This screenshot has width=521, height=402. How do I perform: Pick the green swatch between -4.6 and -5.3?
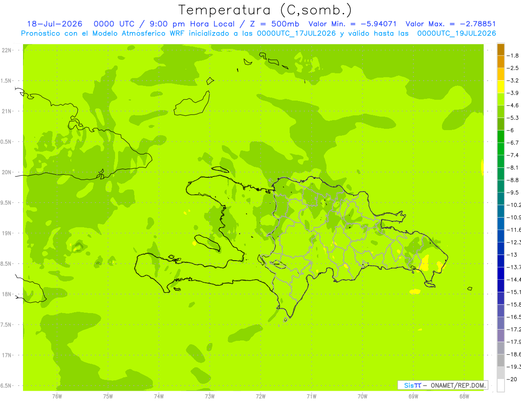point(501,111)
